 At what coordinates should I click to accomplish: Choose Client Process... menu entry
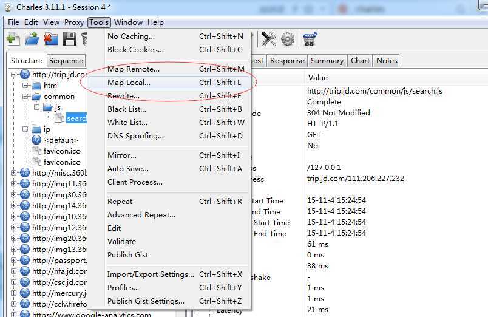point(169,182)
